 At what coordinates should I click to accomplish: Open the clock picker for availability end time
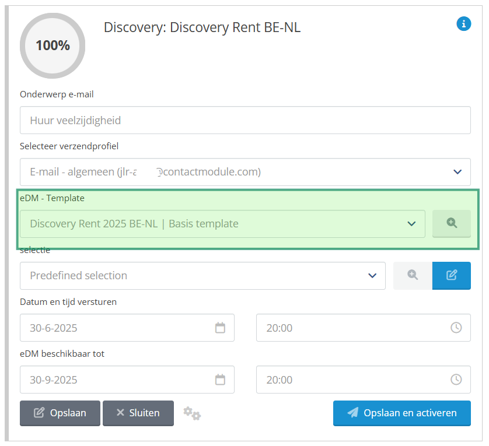point(456,380)
